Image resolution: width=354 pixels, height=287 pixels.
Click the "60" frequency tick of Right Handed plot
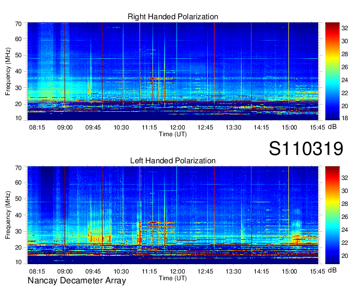(18, 39)
